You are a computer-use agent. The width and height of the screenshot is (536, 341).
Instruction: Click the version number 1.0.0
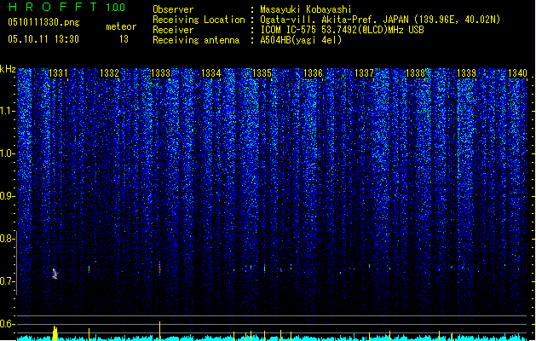[x=115, y=8]
